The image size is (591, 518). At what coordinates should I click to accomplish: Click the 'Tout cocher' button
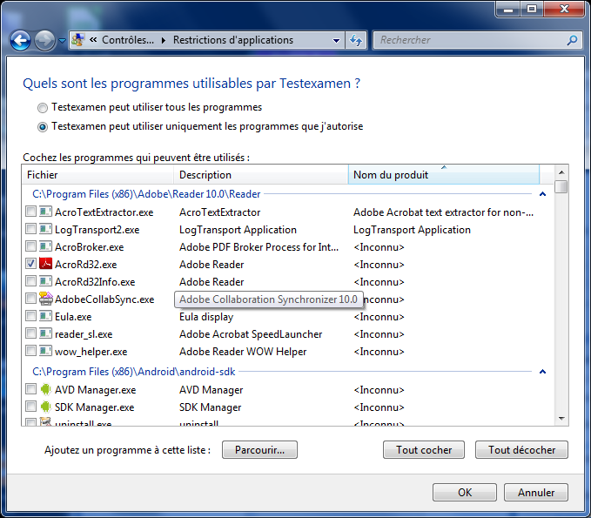[x=424, y=450]
